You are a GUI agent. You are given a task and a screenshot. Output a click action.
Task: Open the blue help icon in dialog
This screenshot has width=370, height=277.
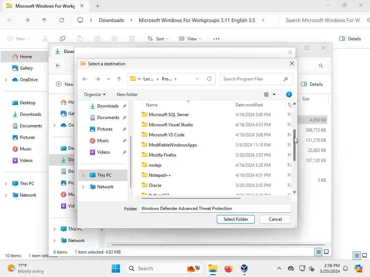289,94
